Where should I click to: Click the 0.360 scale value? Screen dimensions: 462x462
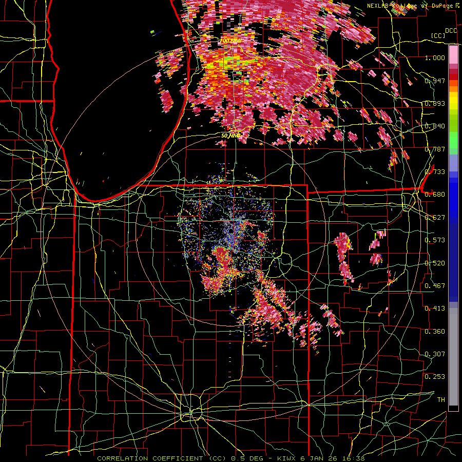click(435, 332)
